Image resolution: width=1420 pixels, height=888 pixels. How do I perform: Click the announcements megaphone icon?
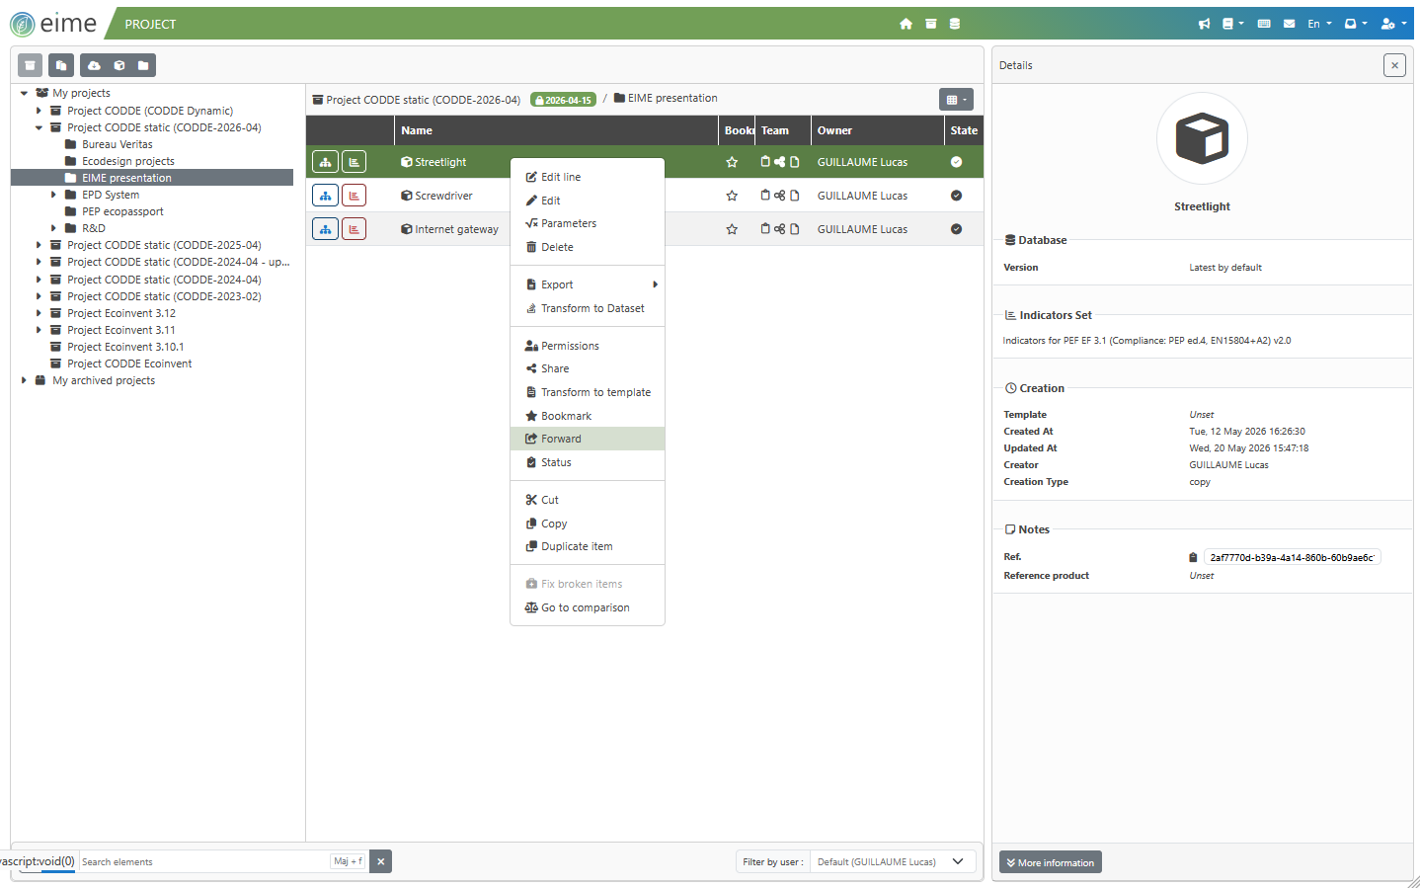(x=1204, y=24)
